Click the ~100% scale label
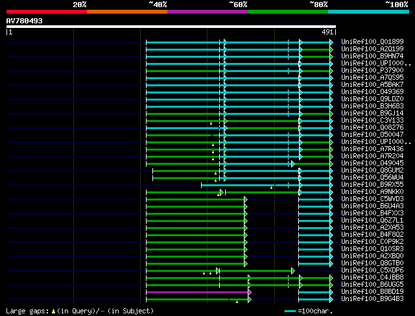This screenshot has width=415, height=316. 397,5
